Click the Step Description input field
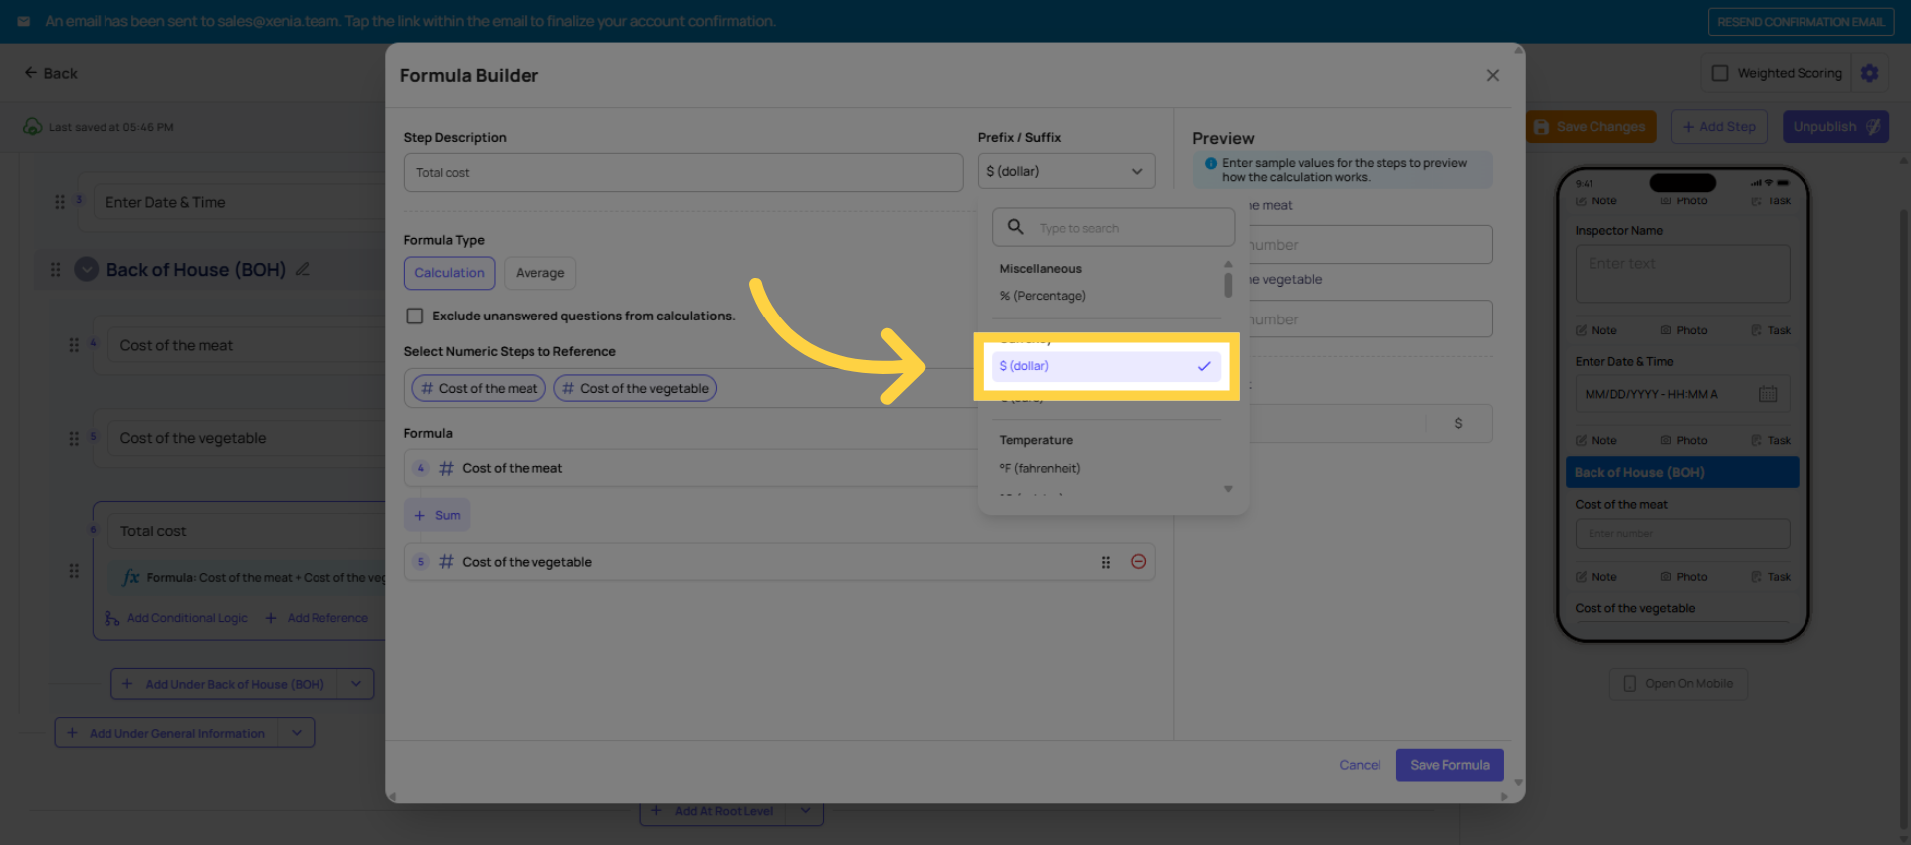 click(683, 172)
